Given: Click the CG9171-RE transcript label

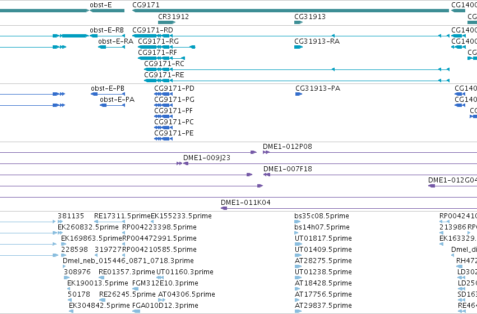Looking at the screenshot, I should point(164,75).
